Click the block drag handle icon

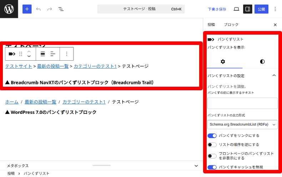(21, 54)
